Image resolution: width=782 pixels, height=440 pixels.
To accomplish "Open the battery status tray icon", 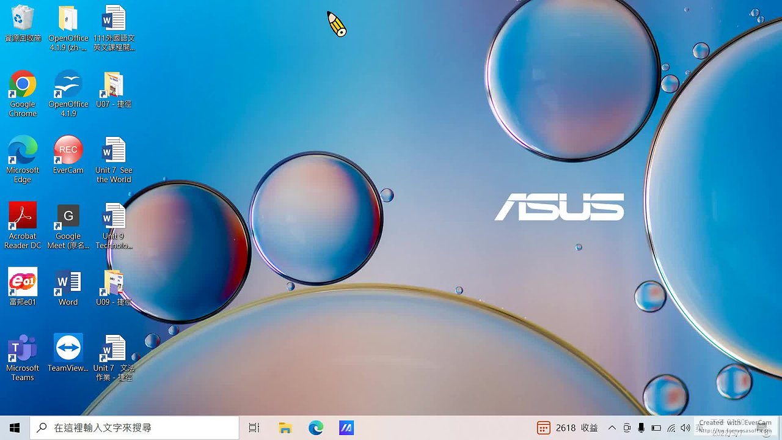I will (656, 428).
